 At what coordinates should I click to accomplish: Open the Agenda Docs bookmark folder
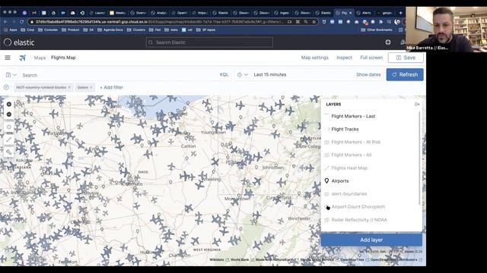pyautogui.click(x=110, y=30)
